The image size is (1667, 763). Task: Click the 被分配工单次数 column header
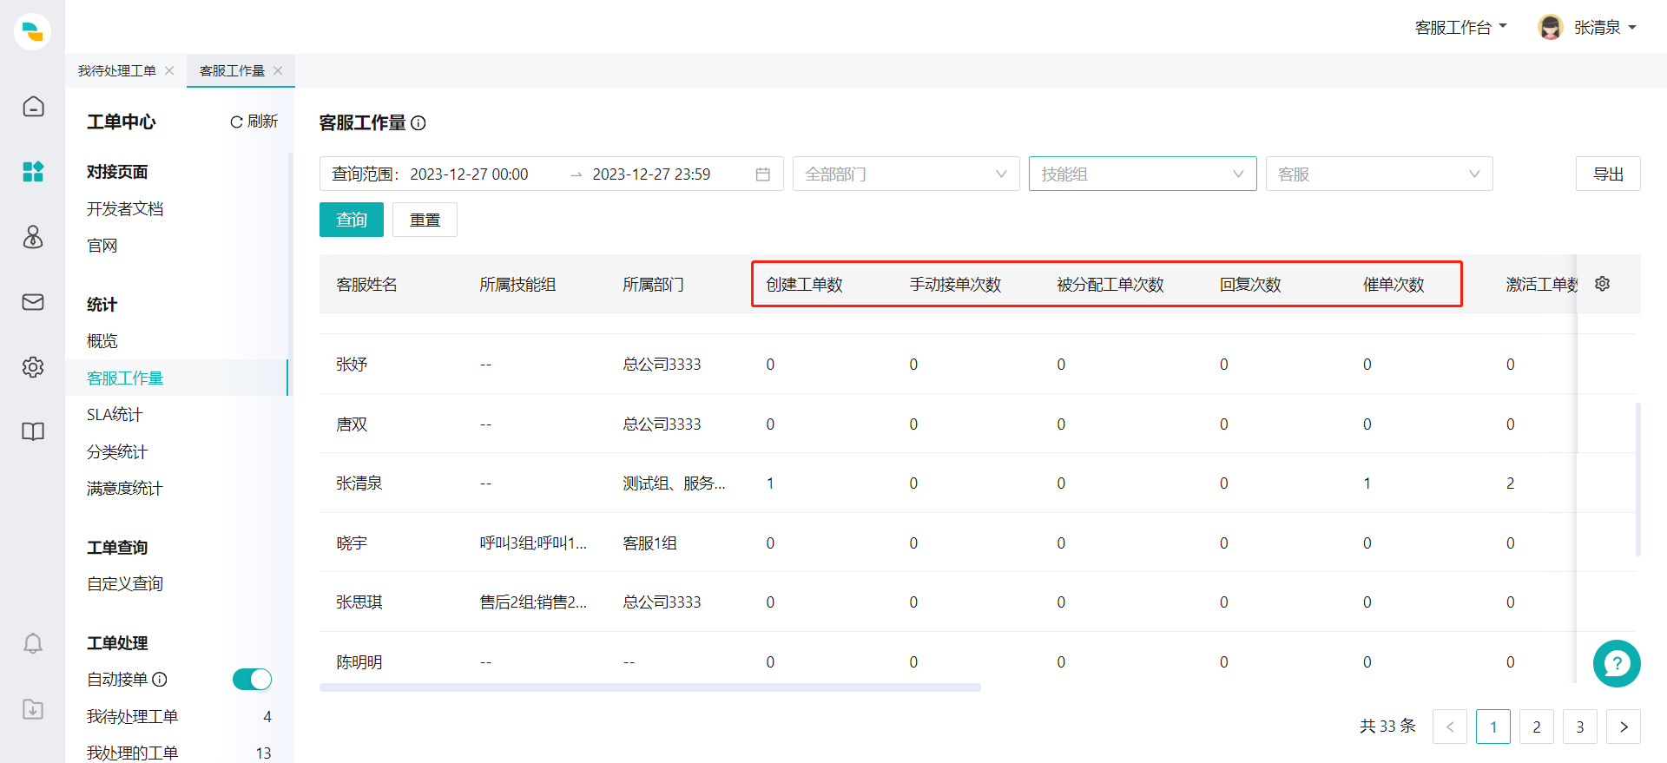click(1110, 285)
